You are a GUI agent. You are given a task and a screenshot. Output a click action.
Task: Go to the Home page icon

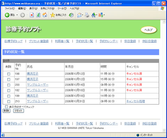pyautogui.click(x=45, y=15)
